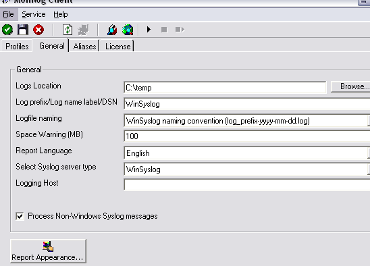The image size is (370, 266).
Task: Click the Space Warning (MB) field
Action: click(247, 136)
